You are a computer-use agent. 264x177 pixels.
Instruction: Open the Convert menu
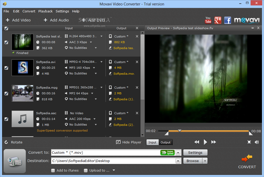pos(29,11)
